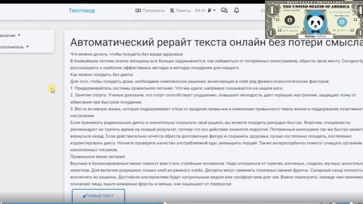Click the line 'Как можно похудеть без диеты'
363x204 pixels.
coord(102,74)
